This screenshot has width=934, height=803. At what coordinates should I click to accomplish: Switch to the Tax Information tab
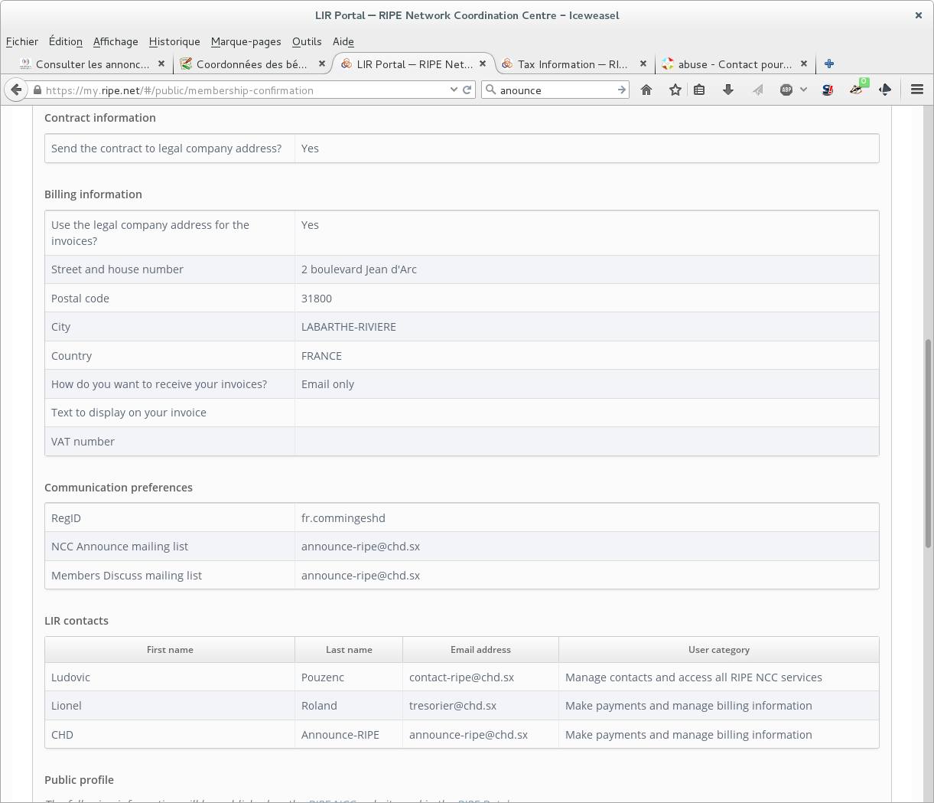[x=574, y=64]
